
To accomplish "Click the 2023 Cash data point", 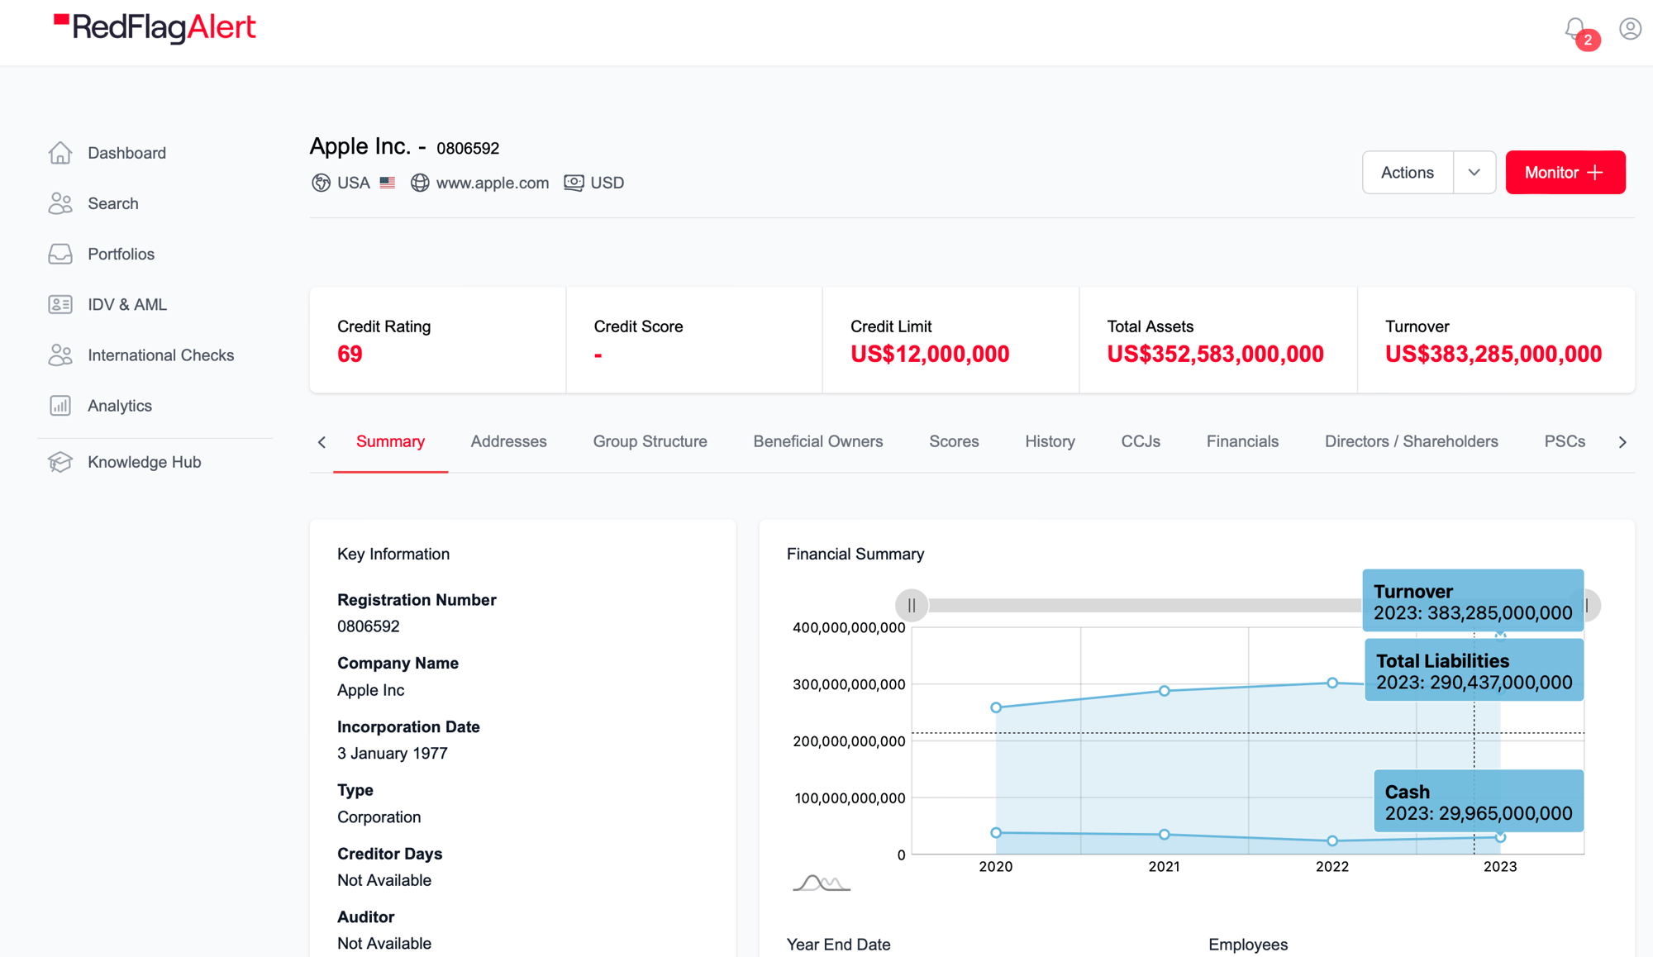I will 1500,837.
